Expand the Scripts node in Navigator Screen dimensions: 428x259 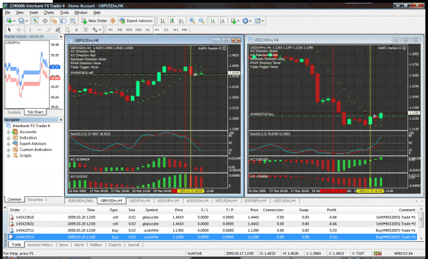pos(8,156)
